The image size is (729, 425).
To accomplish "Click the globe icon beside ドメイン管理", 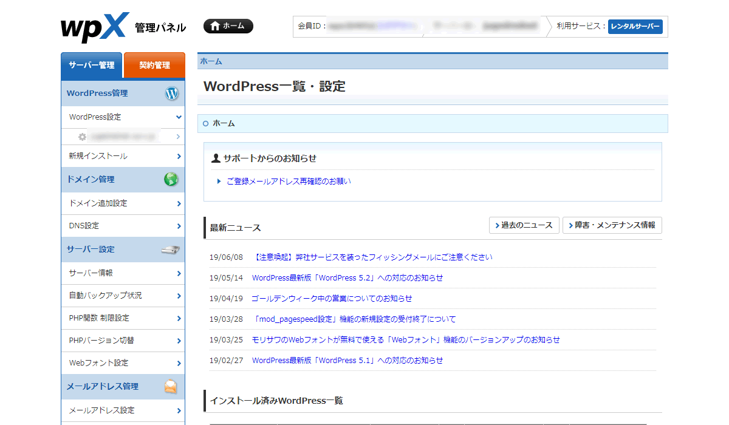I will coord(171,180).
